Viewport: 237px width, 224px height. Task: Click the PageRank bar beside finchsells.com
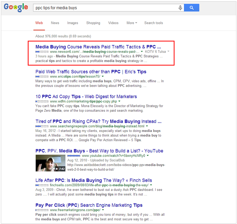[42, 185]
